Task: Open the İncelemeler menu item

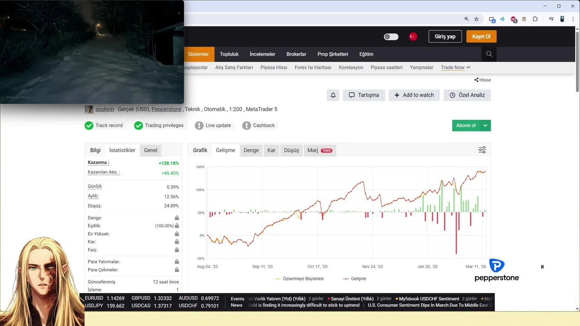Action: 262,54
